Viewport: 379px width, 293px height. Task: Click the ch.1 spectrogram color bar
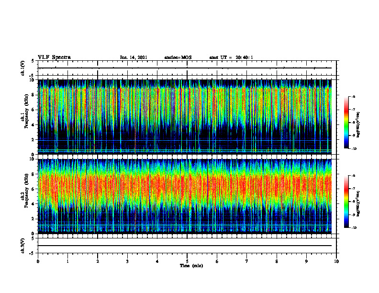(x=346, y=123)
